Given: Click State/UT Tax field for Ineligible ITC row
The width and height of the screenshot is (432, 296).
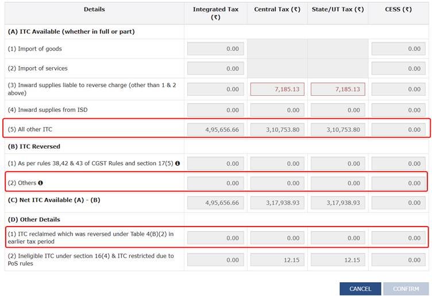Looking at the screenshot, I should click(338, 260).
